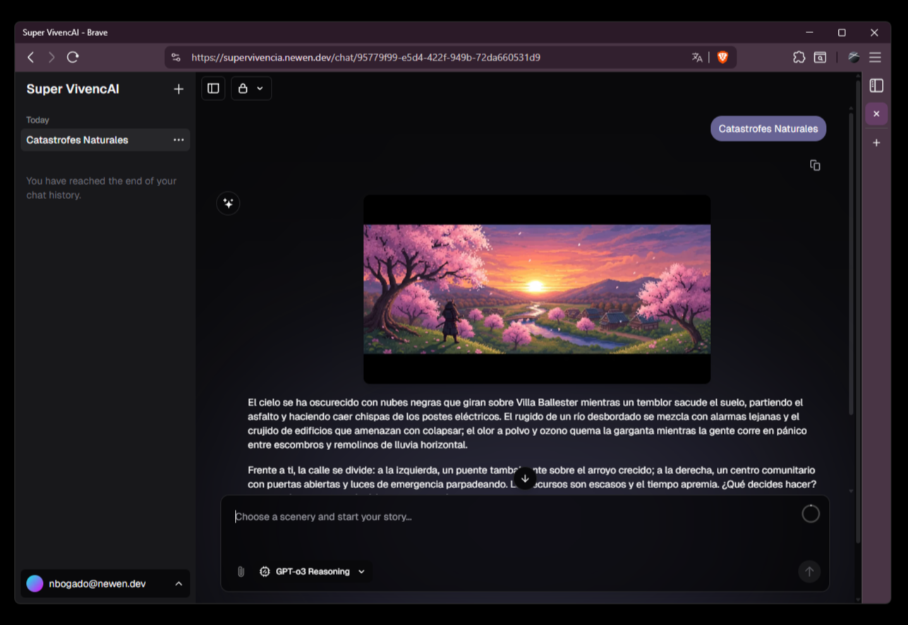Reload the page in Brave
The image size is (908, 625).
click(x=73, y=57)
